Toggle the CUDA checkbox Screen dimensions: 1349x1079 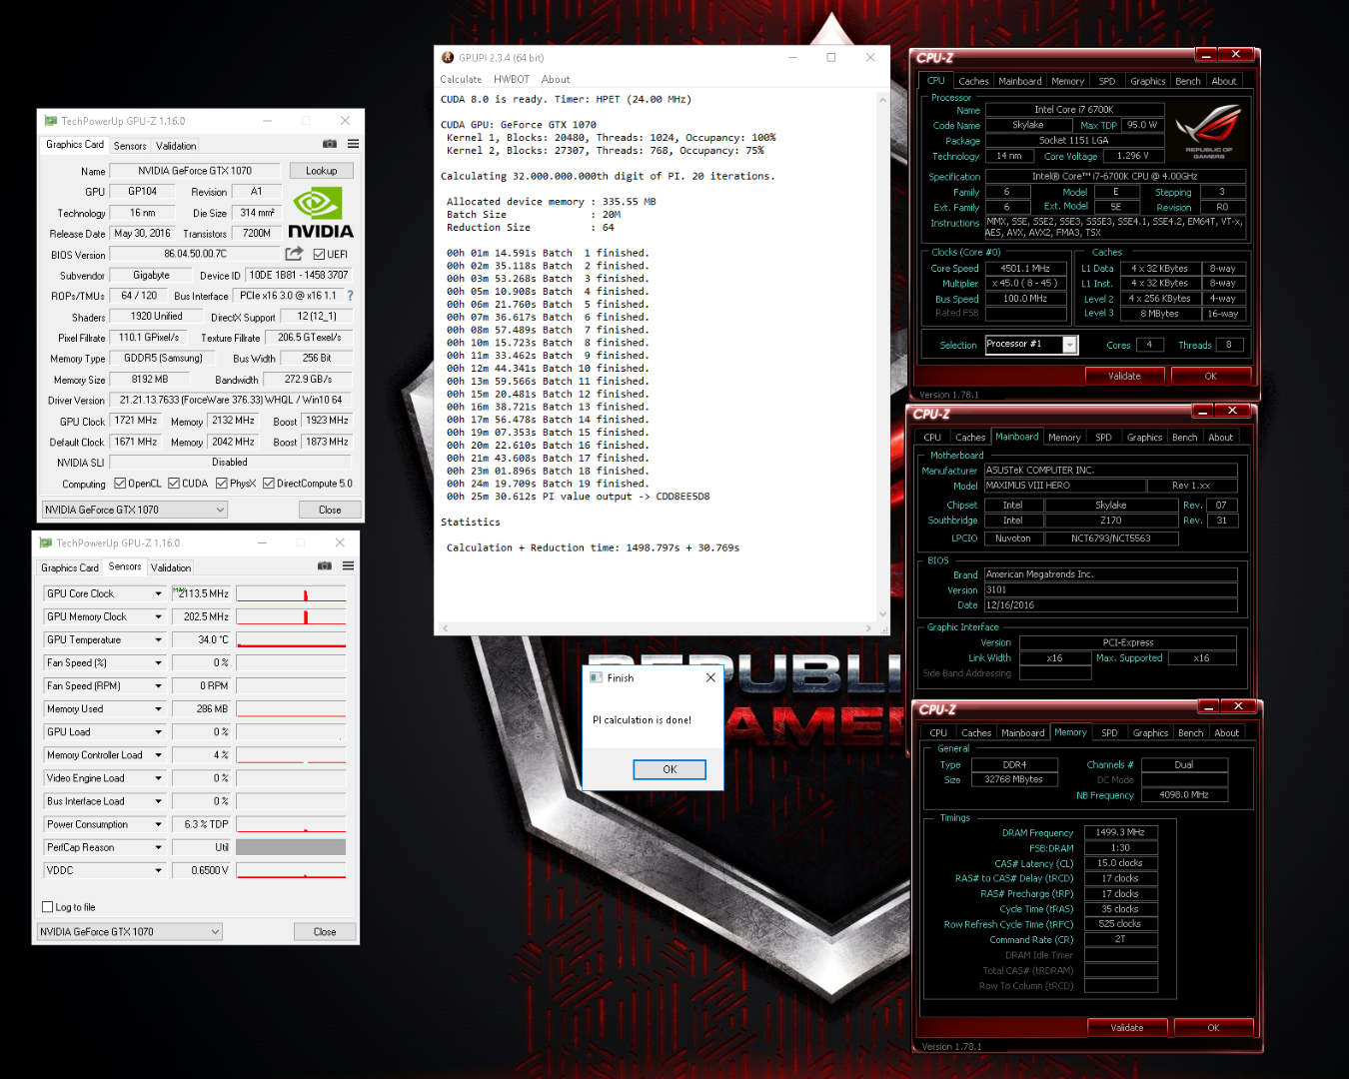click(x=174, y=484)
